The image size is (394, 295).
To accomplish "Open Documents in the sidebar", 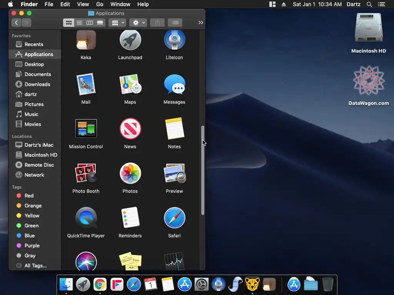I will [35, 74].
